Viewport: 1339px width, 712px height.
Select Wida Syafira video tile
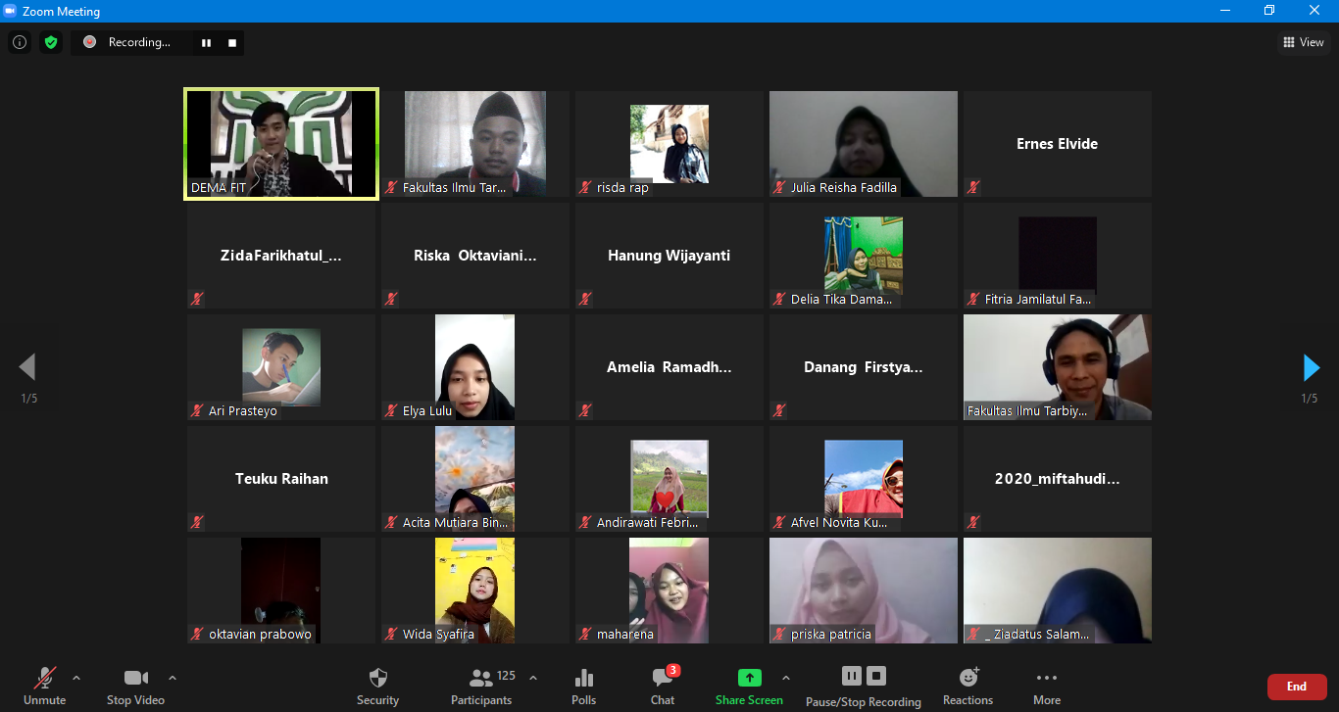pyautogui.click(x=475, y=591)
